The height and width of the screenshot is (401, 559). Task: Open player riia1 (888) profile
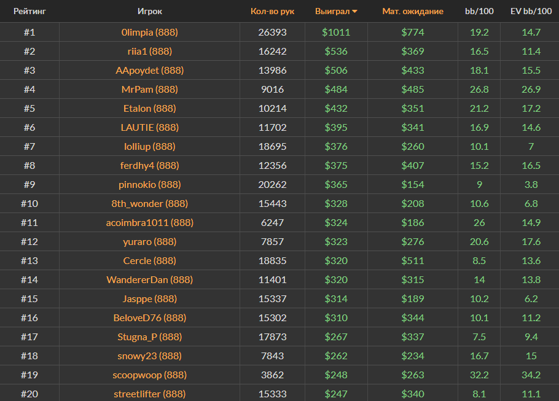tap(149, 51)
